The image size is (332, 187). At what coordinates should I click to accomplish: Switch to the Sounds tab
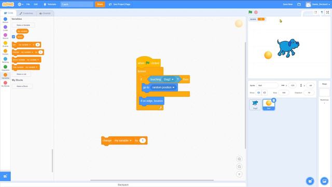(x=45, y=13)
